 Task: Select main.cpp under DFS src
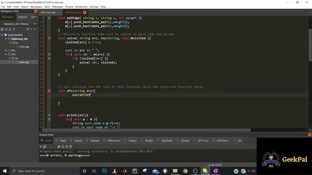click(x=24, y=62)
